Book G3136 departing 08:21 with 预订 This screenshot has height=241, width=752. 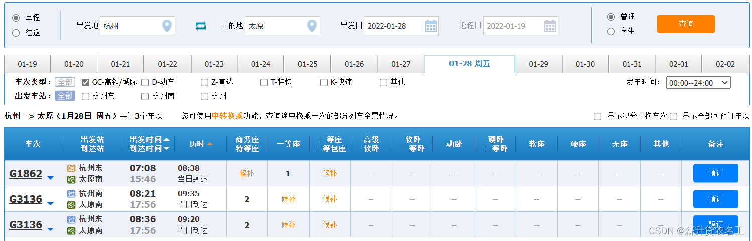[716, 199]
